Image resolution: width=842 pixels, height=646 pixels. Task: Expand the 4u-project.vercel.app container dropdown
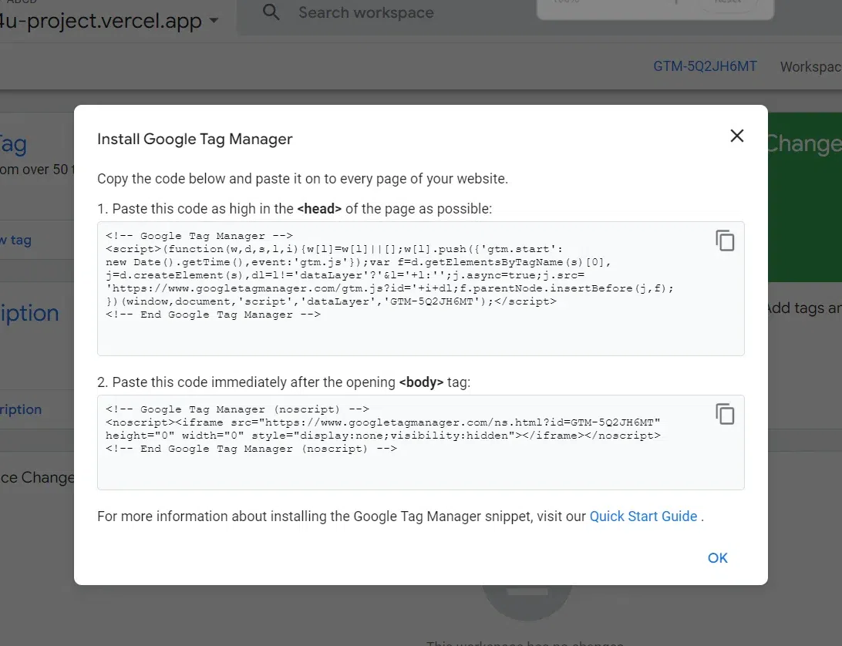[x=108, y=21]
